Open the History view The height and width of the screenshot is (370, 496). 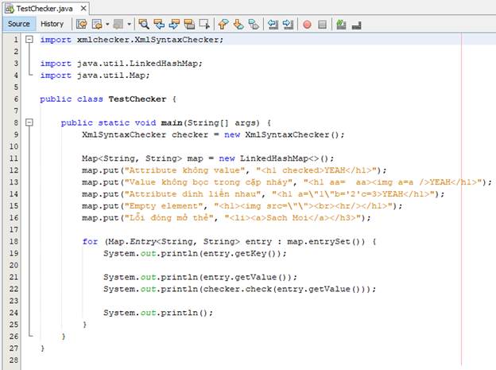click(52, 24)
